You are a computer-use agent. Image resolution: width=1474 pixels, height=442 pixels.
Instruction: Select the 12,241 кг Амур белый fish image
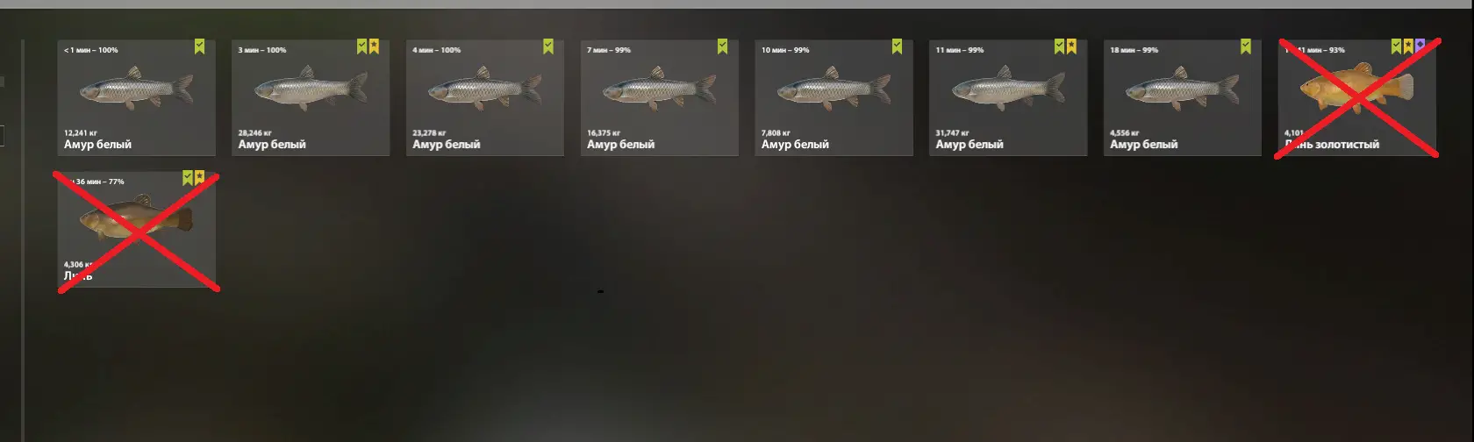click(136, 88)
